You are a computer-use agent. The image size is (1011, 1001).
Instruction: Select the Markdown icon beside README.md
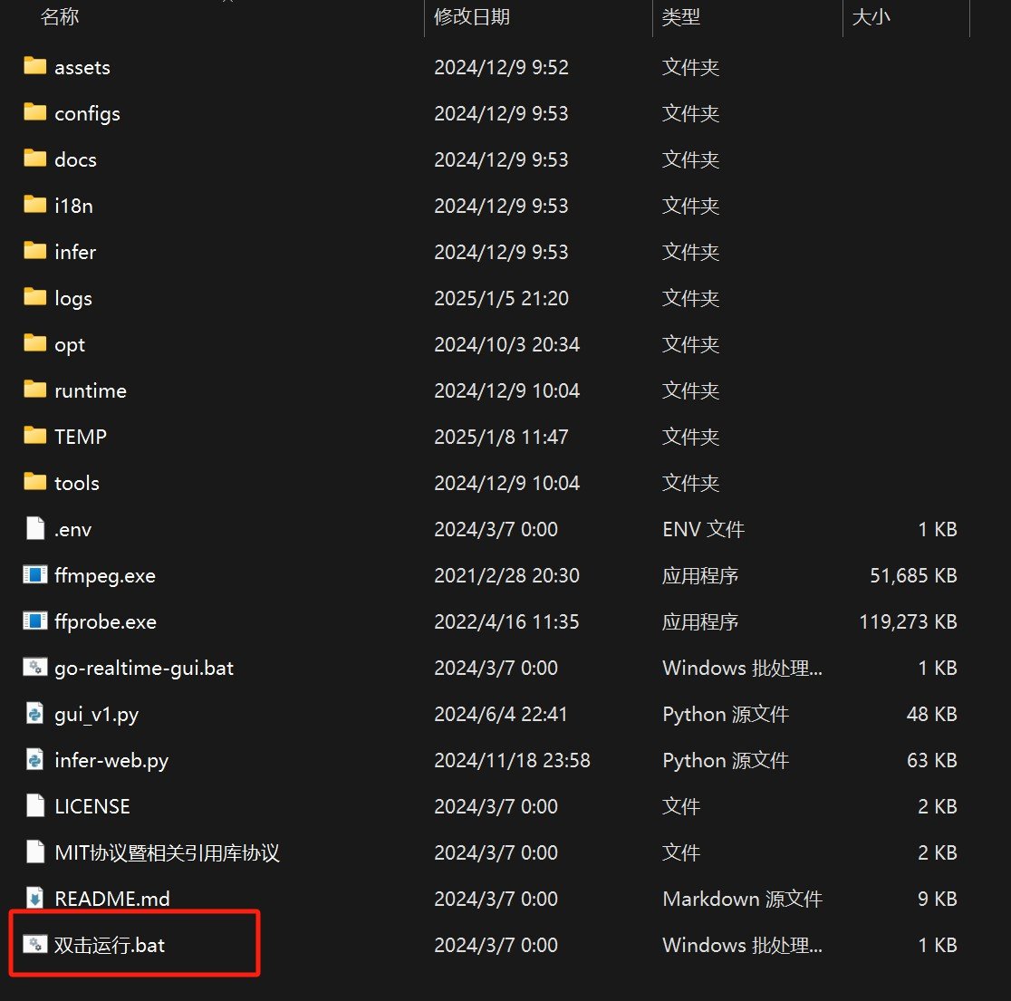(x=34, y=898)
